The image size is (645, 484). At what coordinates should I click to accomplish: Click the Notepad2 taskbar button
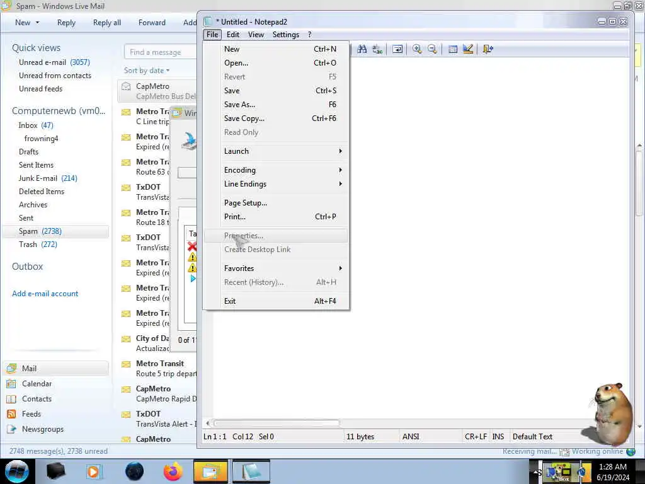click(251, 471)
